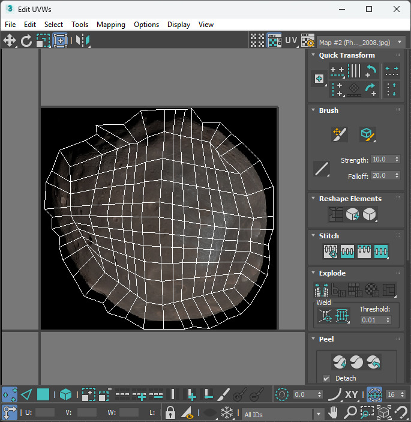The width and height of the screenshot is (411, 422).
Task: Click the brush Strength value field
Action: (382, 159)
